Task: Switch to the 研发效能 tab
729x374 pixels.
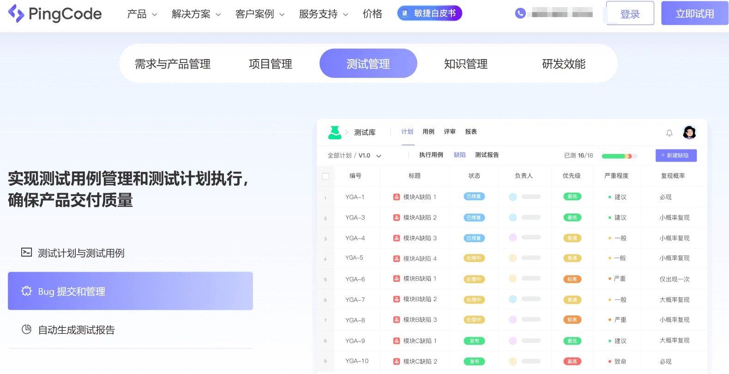Action: [x=564, y=64]
